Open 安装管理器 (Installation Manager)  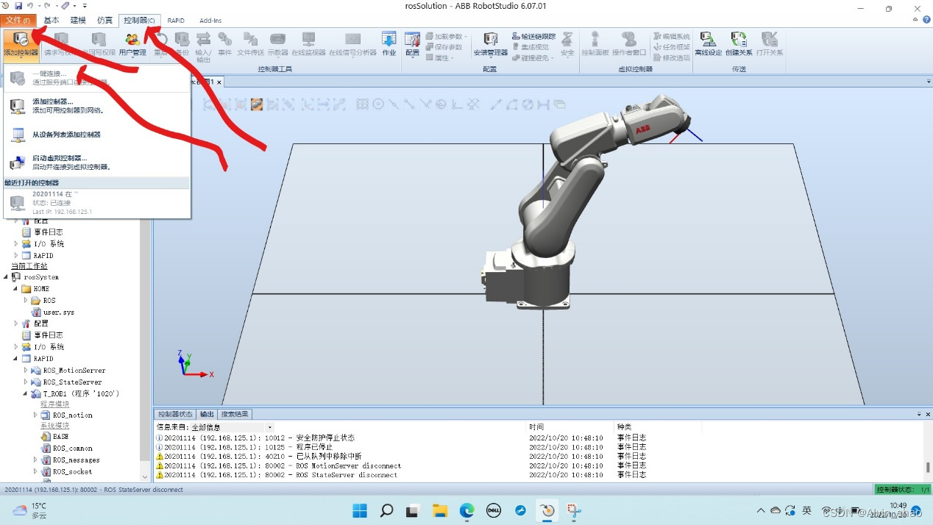pyautogui.click(x=491, y=44)
